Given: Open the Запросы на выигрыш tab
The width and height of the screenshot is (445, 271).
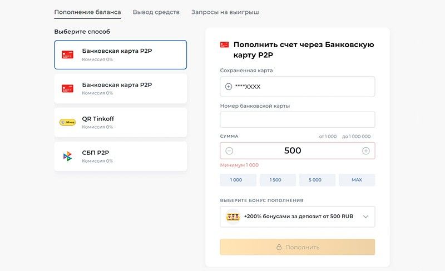Looking at the screenshot, I should click(x=225, y=12).
